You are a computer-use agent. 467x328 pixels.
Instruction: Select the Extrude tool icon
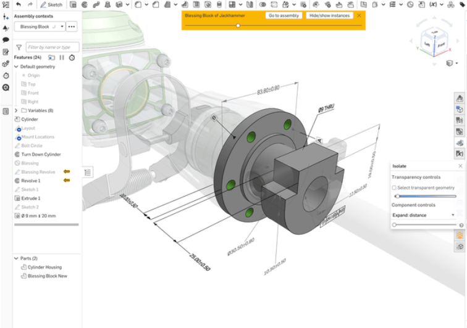tap(73, 4)
